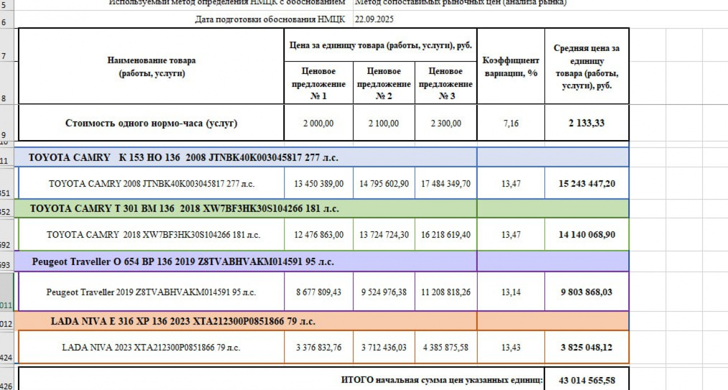The width and height of the screenshot is (728, 390).
Task: Select the cell with 16 218 619,40
Action: [x=445, y=235]
